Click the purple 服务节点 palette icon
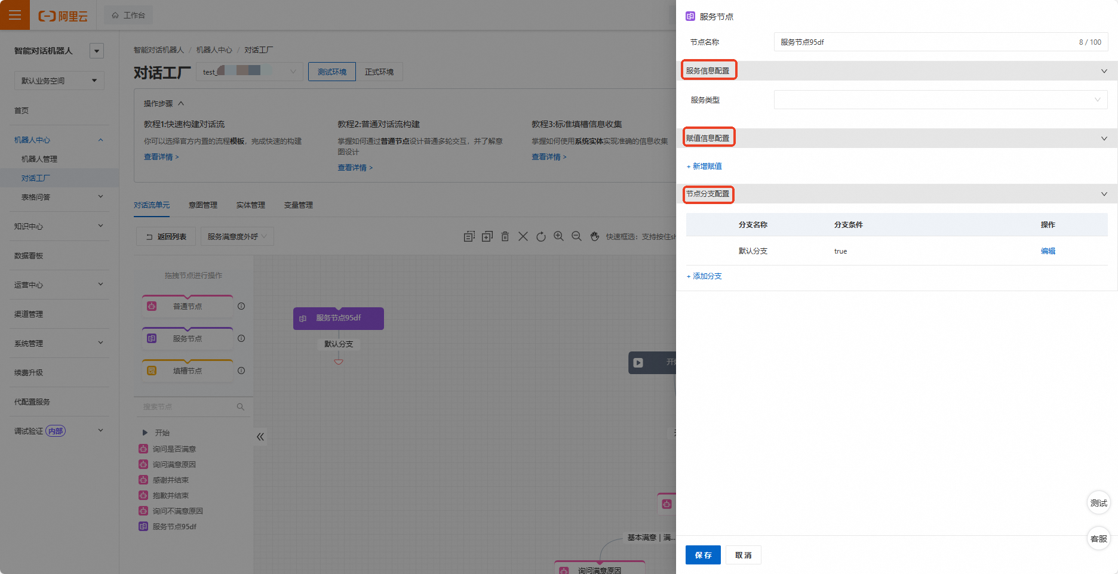 (x=152, y=338)
